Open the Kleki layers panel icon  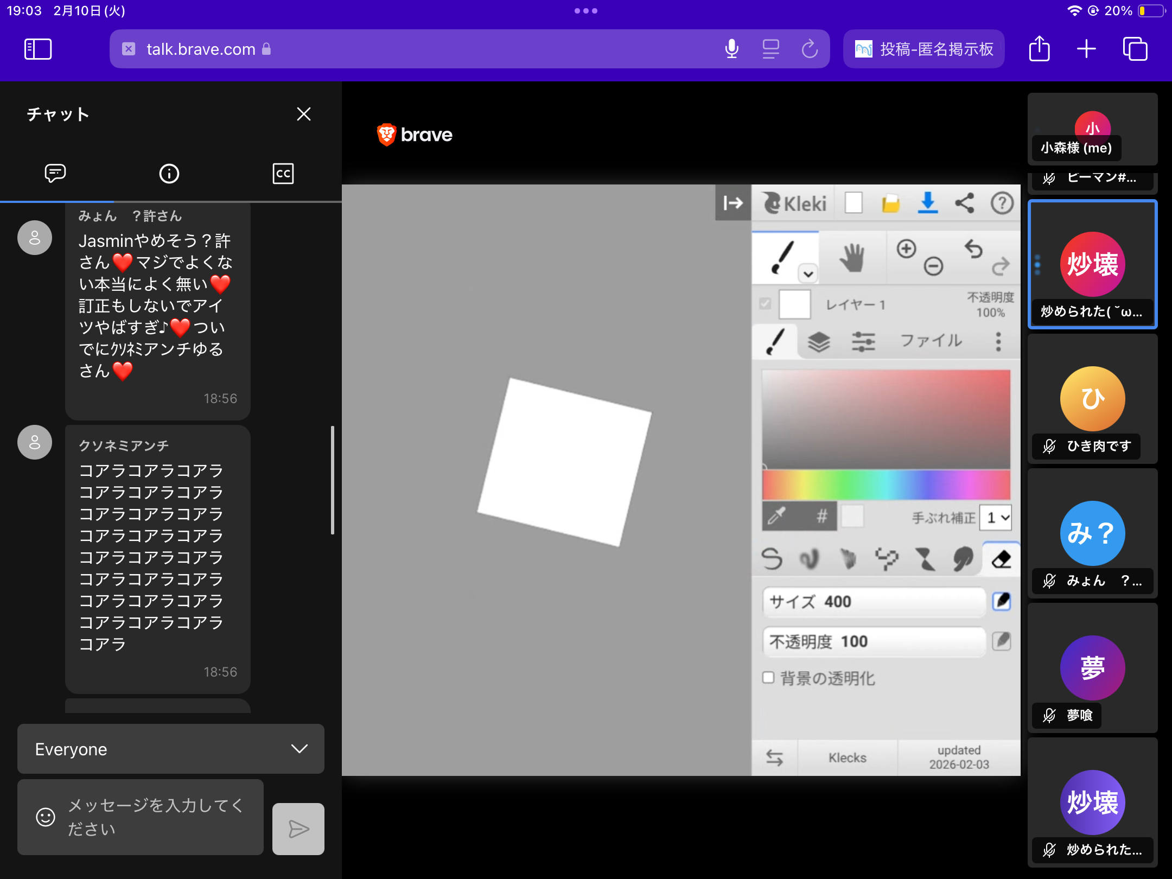pos(819,342)
